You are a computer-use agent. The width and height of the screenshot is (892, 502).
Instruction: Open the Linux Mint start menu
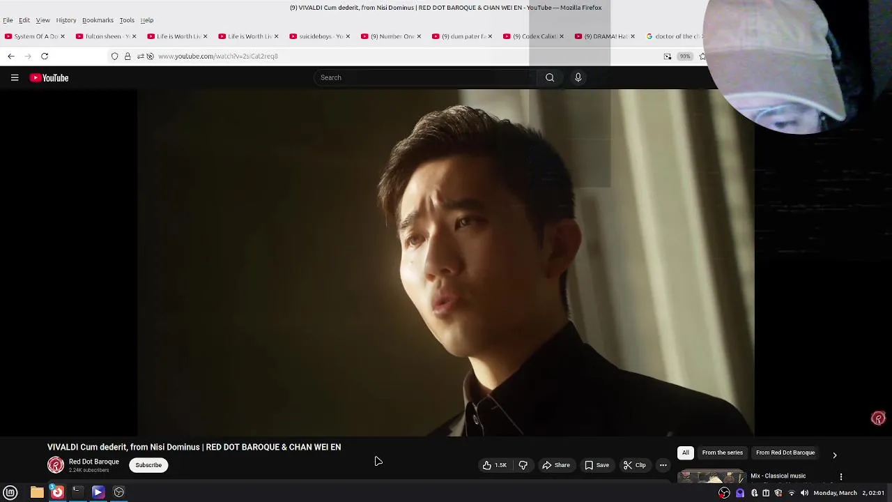(10, 492)
